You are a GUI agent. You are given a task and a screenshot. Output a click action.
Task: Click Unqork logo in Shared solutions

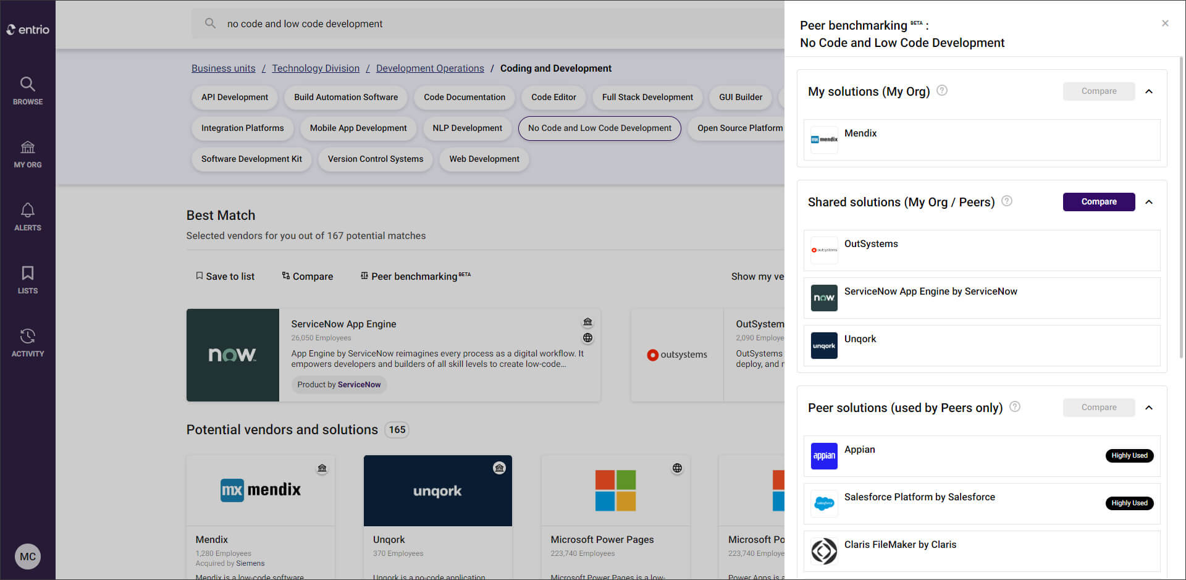pyautogui.click(x=824, y=345)
